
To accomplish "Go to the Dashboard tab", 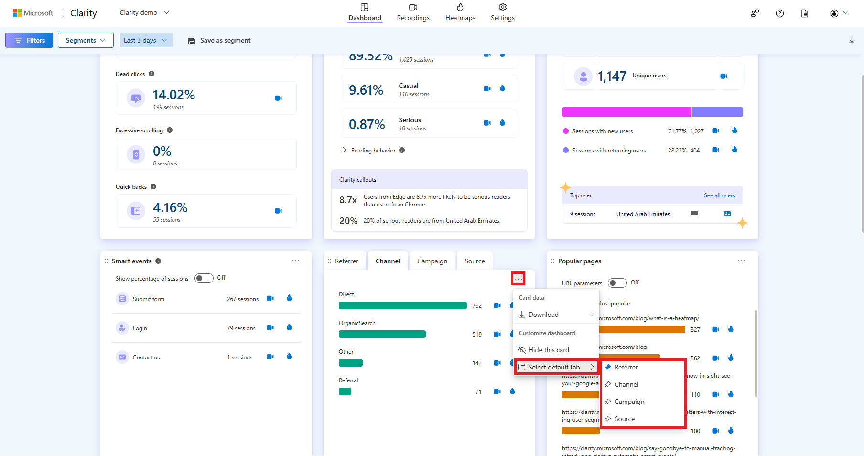I will click(x=365, y=13).
